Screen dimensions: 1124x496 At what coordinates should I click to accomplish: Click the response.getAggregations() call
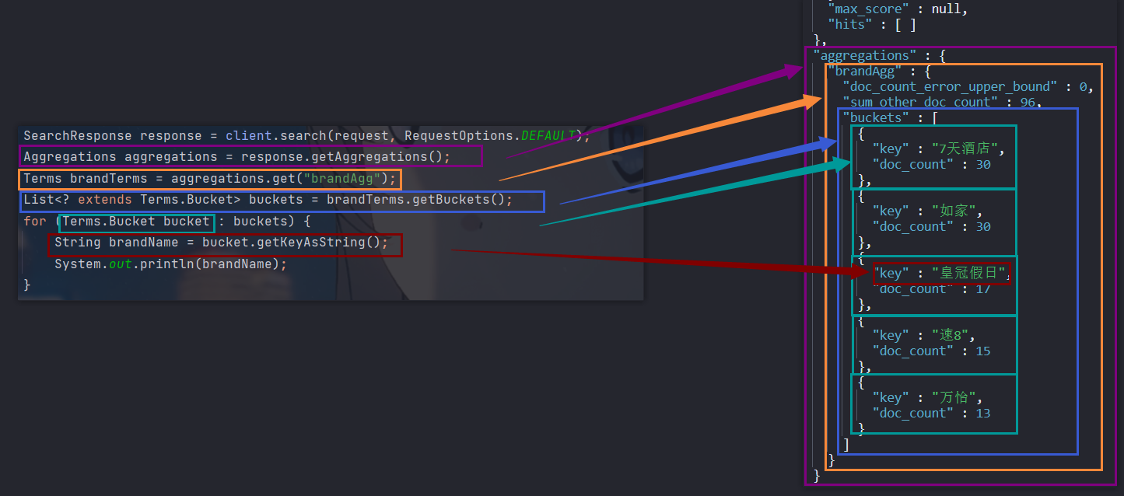coord(341,156)
